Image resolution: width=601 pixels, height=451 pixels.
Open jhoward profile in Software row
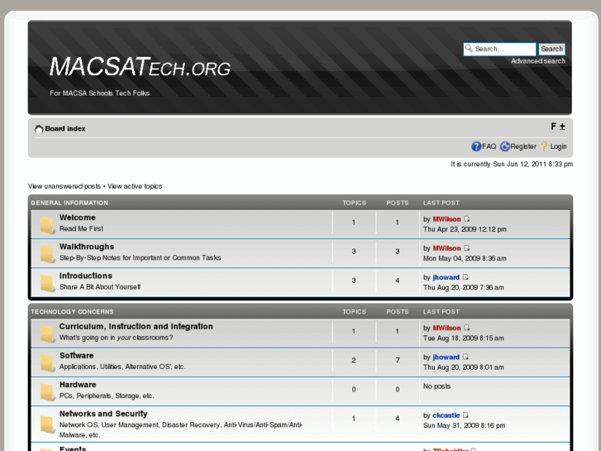[x=446, y=357]
